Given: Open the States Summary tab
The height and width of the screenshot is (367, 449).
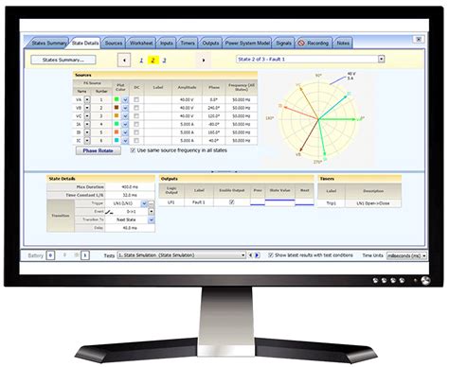Looking at the screenshot, I should click(x=49, y=44).
